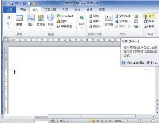This screenshot has width=159, height=123.
Task: Click the zoom slider handle
Action: pos(139,121)
